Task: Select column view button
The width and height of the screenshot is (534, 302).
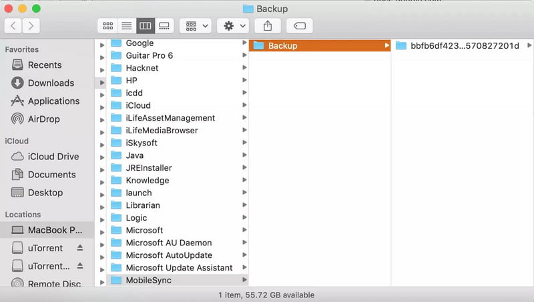Action: coord(145,25)
